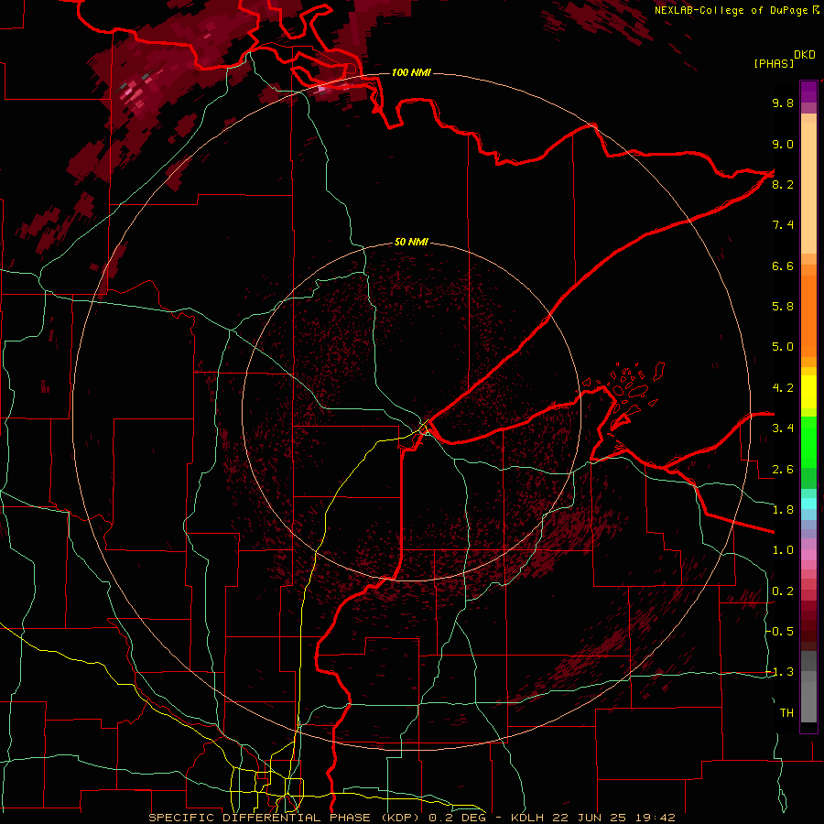The width and height of the screenshot is (824, 824).
Task: Click the 19:42 timestamp in caption
Action: (x=655, y=818)
